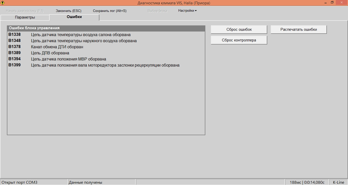Screen dimensions: 348x185
Task: Save the log with 'Сохранить лог (Alt+S)'
Action: click(x=110, y=11)
